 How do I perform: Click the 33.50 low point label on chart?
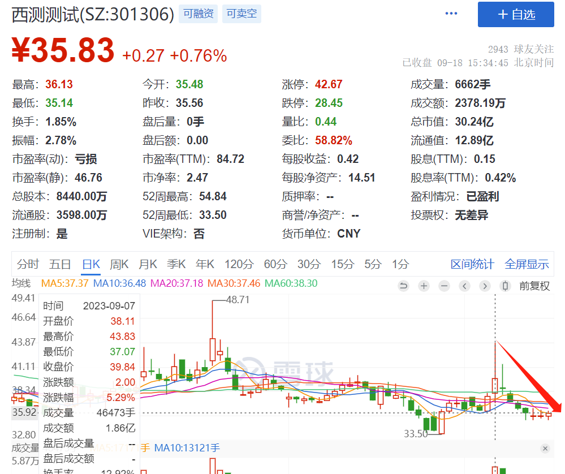416,434
